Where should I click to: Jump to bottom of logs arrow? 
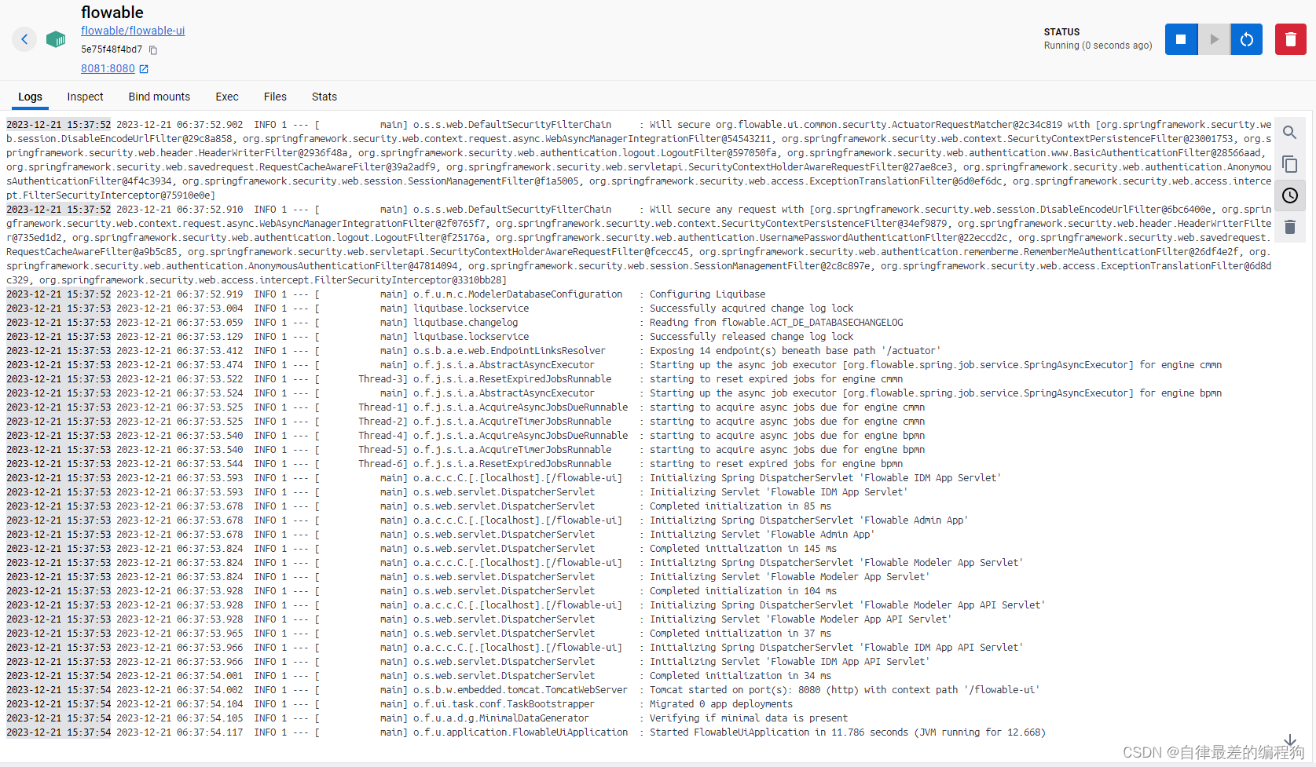(1290, 740)
